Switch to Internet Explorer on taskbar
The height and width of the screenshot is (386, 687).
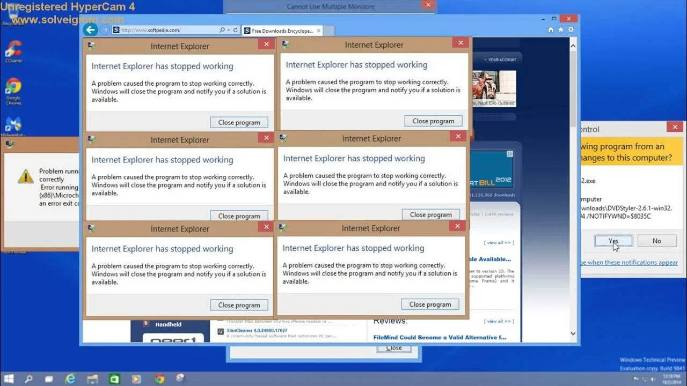70,379
